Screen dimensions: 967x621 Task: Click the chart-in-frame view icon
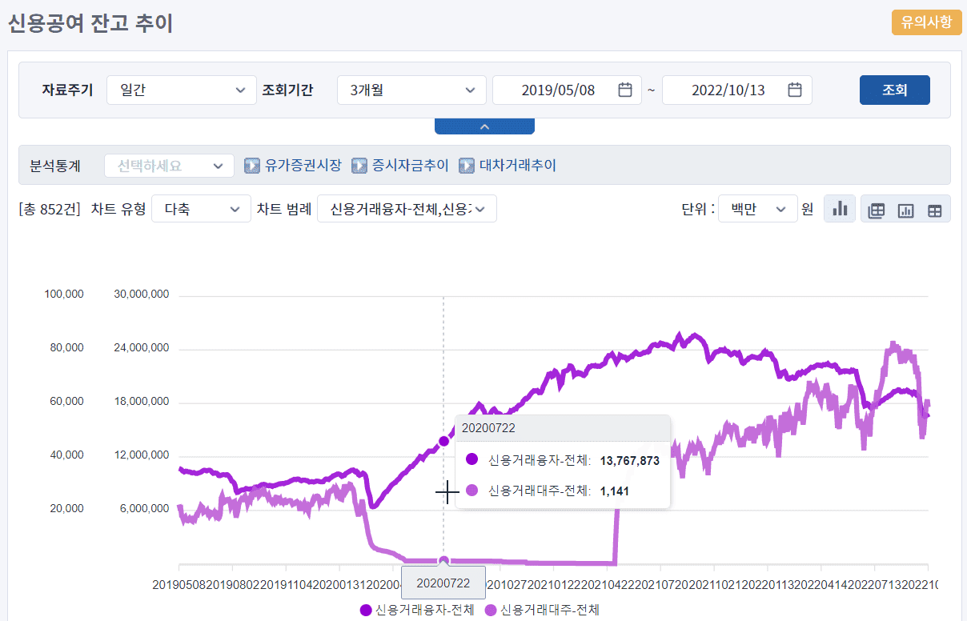[x=905, y=210]
